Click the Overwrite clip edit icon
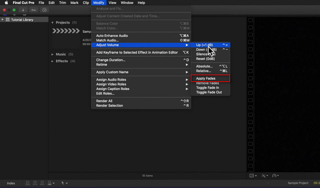Viewport: 320px width, 188px height. (x=49, y=183)
